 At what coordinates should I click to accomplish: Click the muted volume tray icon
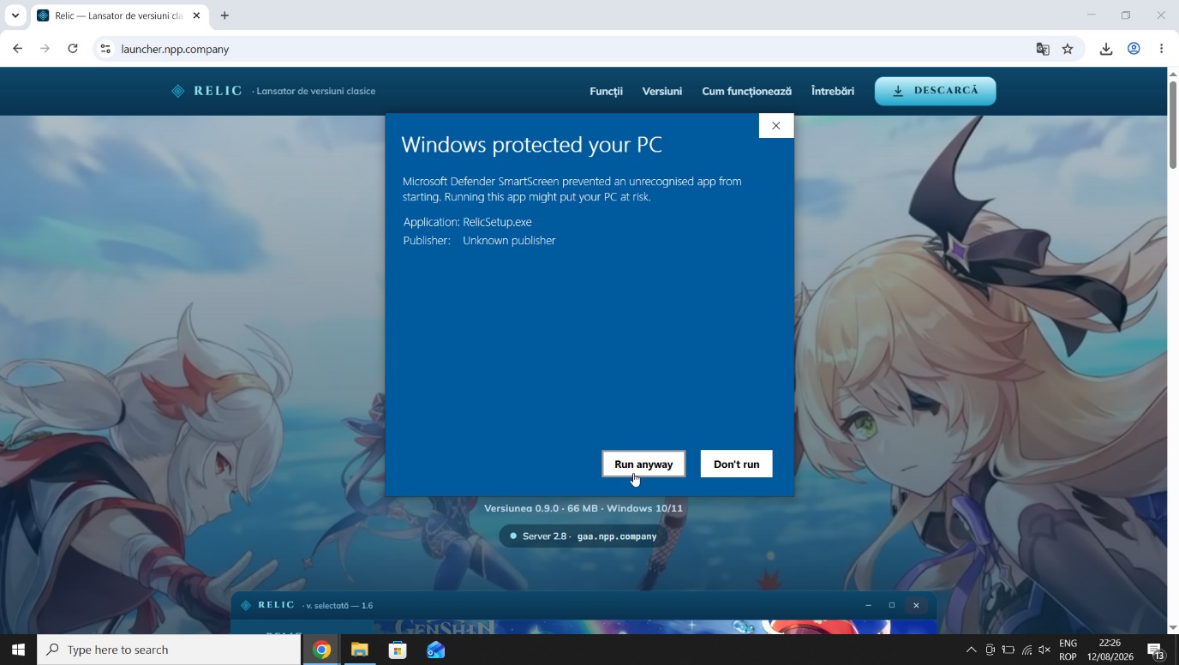click(x=1044, y=650)
